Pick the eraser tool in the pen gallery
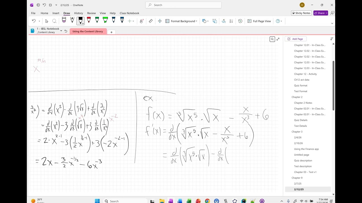This screenshot has width=362, height=203. tap(64, 20)
